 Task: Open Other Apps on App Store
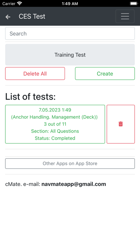pyautogui.click(x=70, y=164)
